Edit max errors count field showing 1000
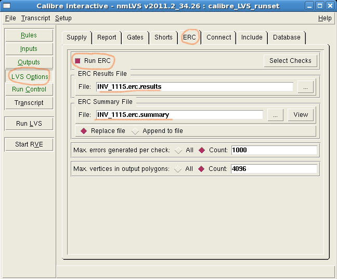This screenshot has height=279, width=337. coord(274,150)
